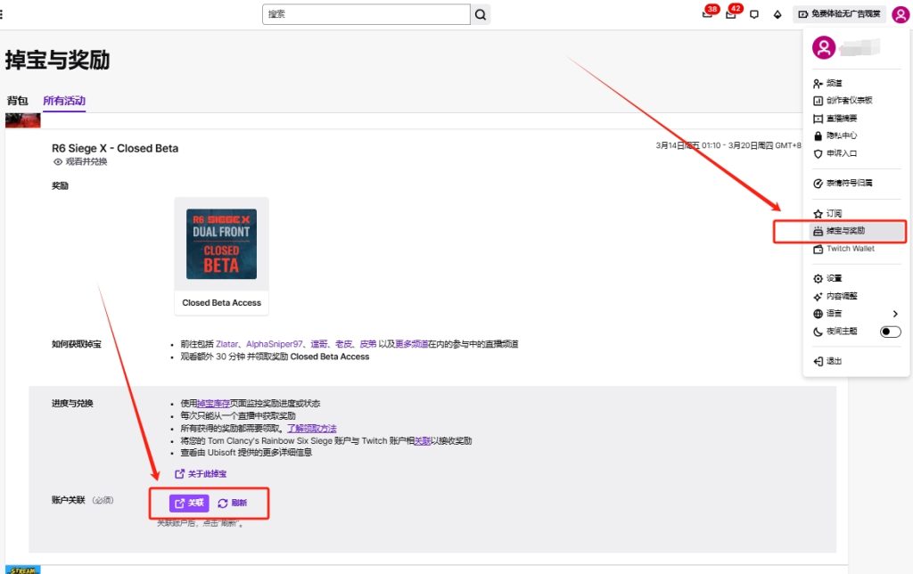Click the Closed Beta Access reward thumbnail
This screenshot has width=913, height=574.
coord(221,244)
